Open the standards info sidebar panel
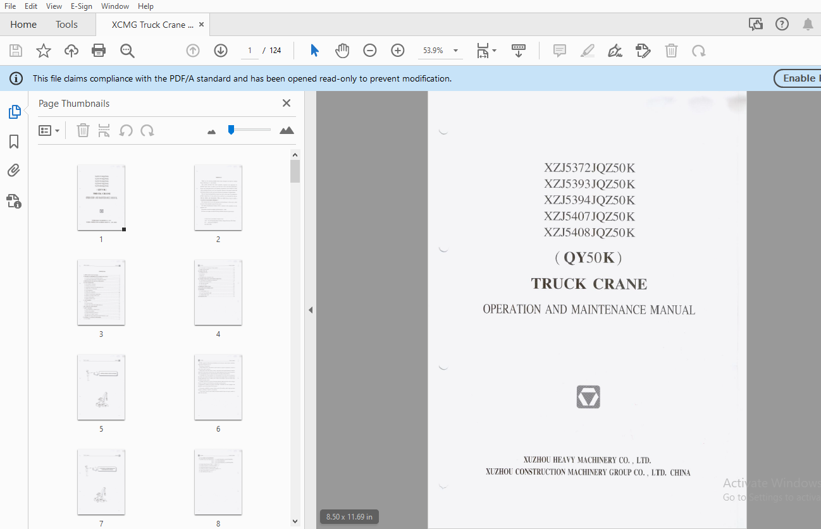Image resolution: width=821 pixels, height=529 pixels. tap(14, 201)
